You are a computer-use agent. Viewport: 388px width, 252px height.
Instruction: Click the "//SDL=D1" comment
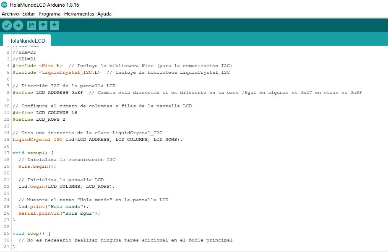pos(24,59)
